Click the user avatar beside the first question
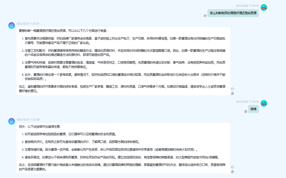The height and width of the screenshot is (178, 286). click(264, 8)
